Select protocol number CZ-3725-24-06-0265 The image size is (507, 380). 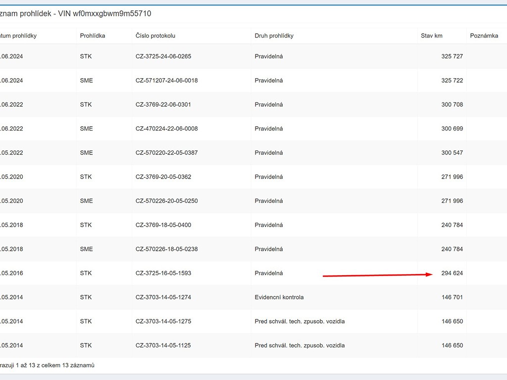click(163, 56)
